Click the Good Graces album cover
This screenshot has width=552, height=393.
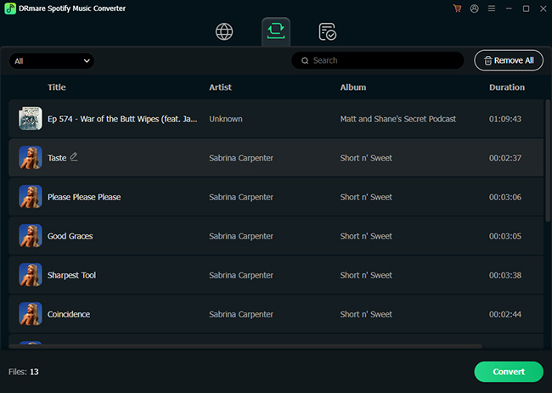click(31, 236)
